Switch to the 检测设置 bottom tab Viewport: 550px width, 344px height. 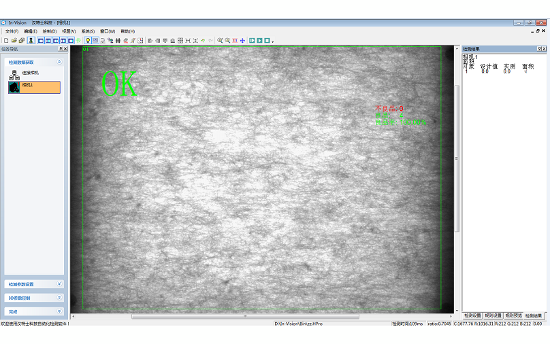coord(472,316)
